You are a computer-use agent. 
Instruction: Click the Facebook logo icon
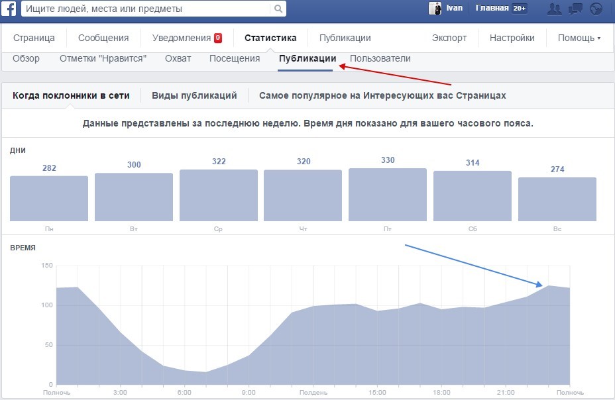click(x=9, y=8)
